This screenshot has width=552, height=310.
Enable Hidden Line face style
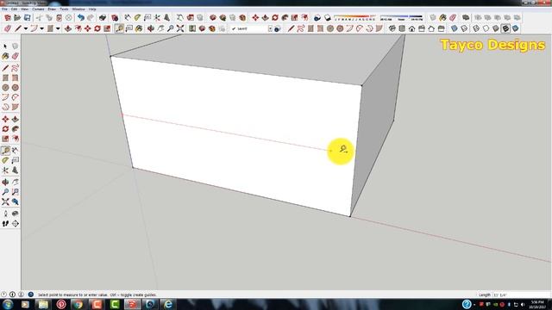click(486, 28)
